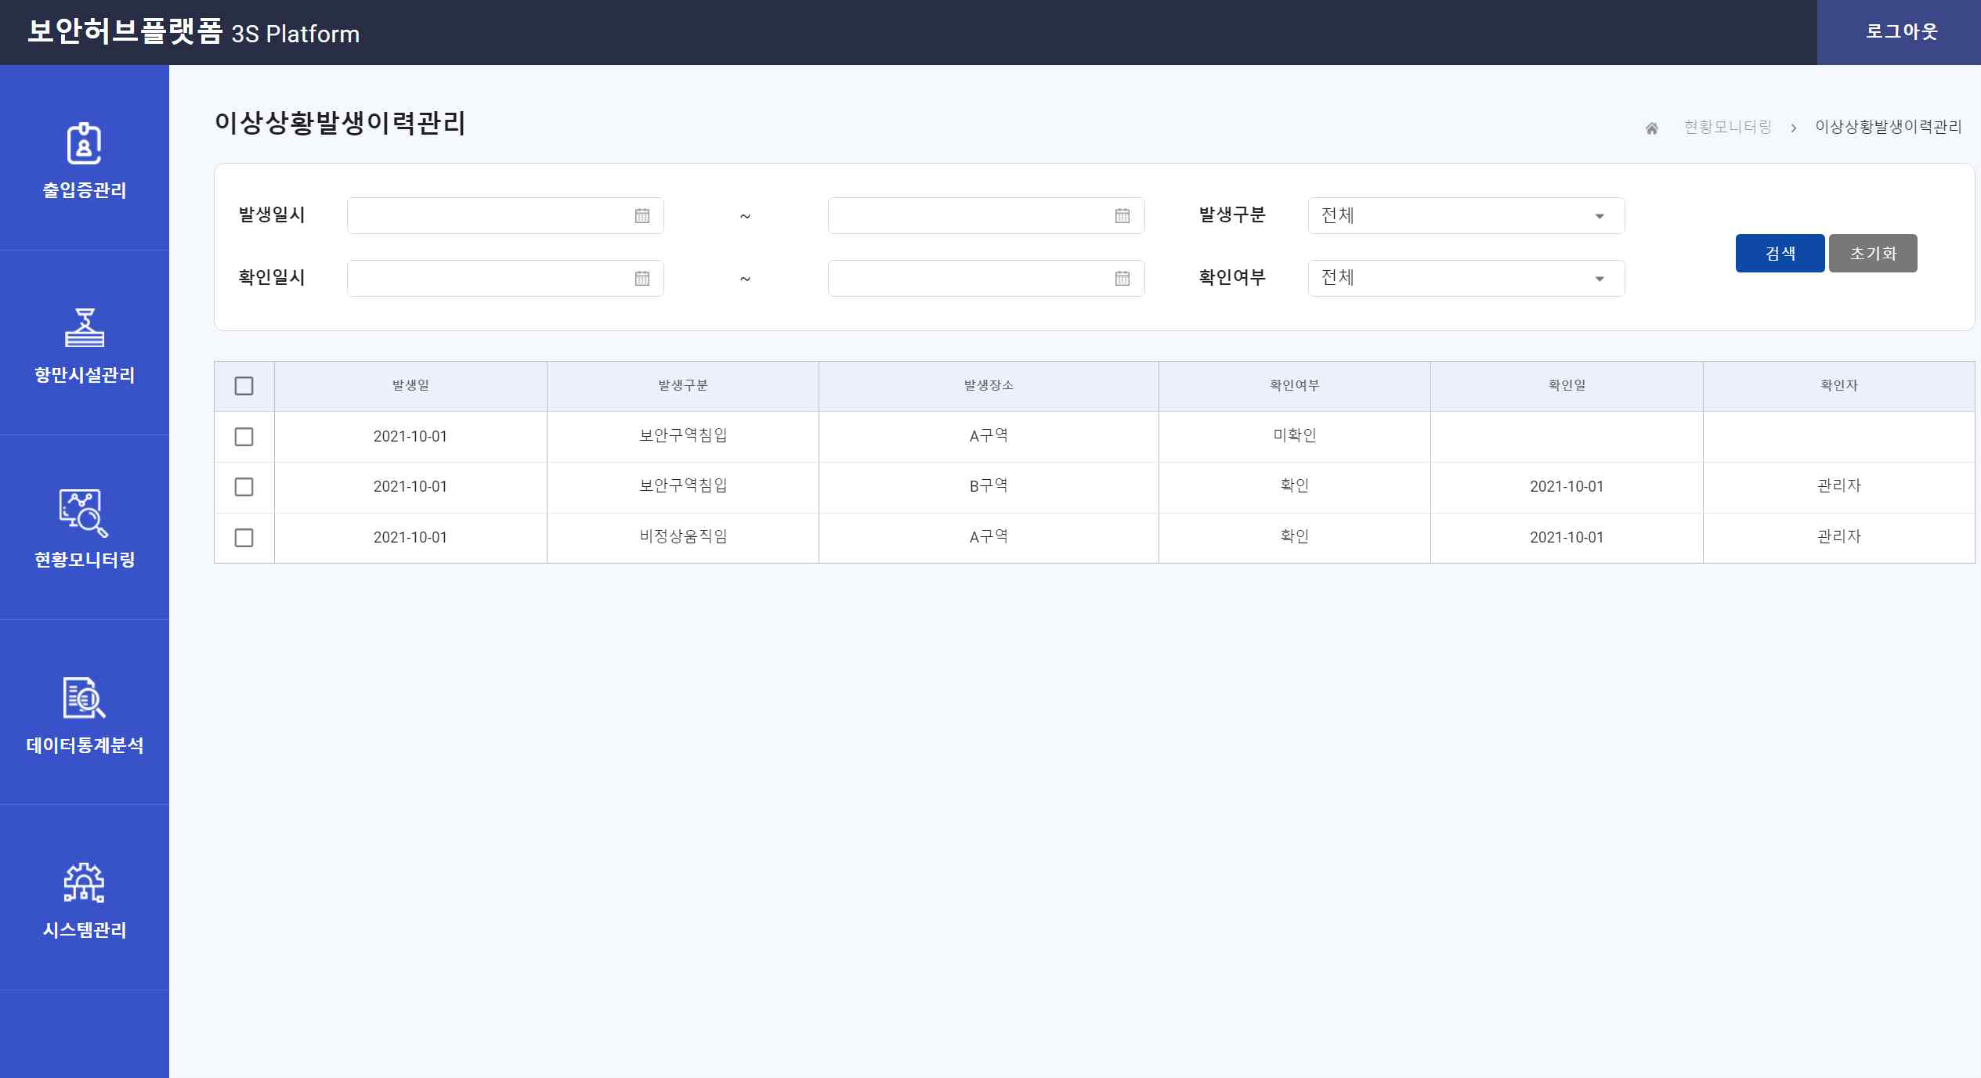
Task: Open calendar for 발생일시 start date
Action: (x=642, y=215)
